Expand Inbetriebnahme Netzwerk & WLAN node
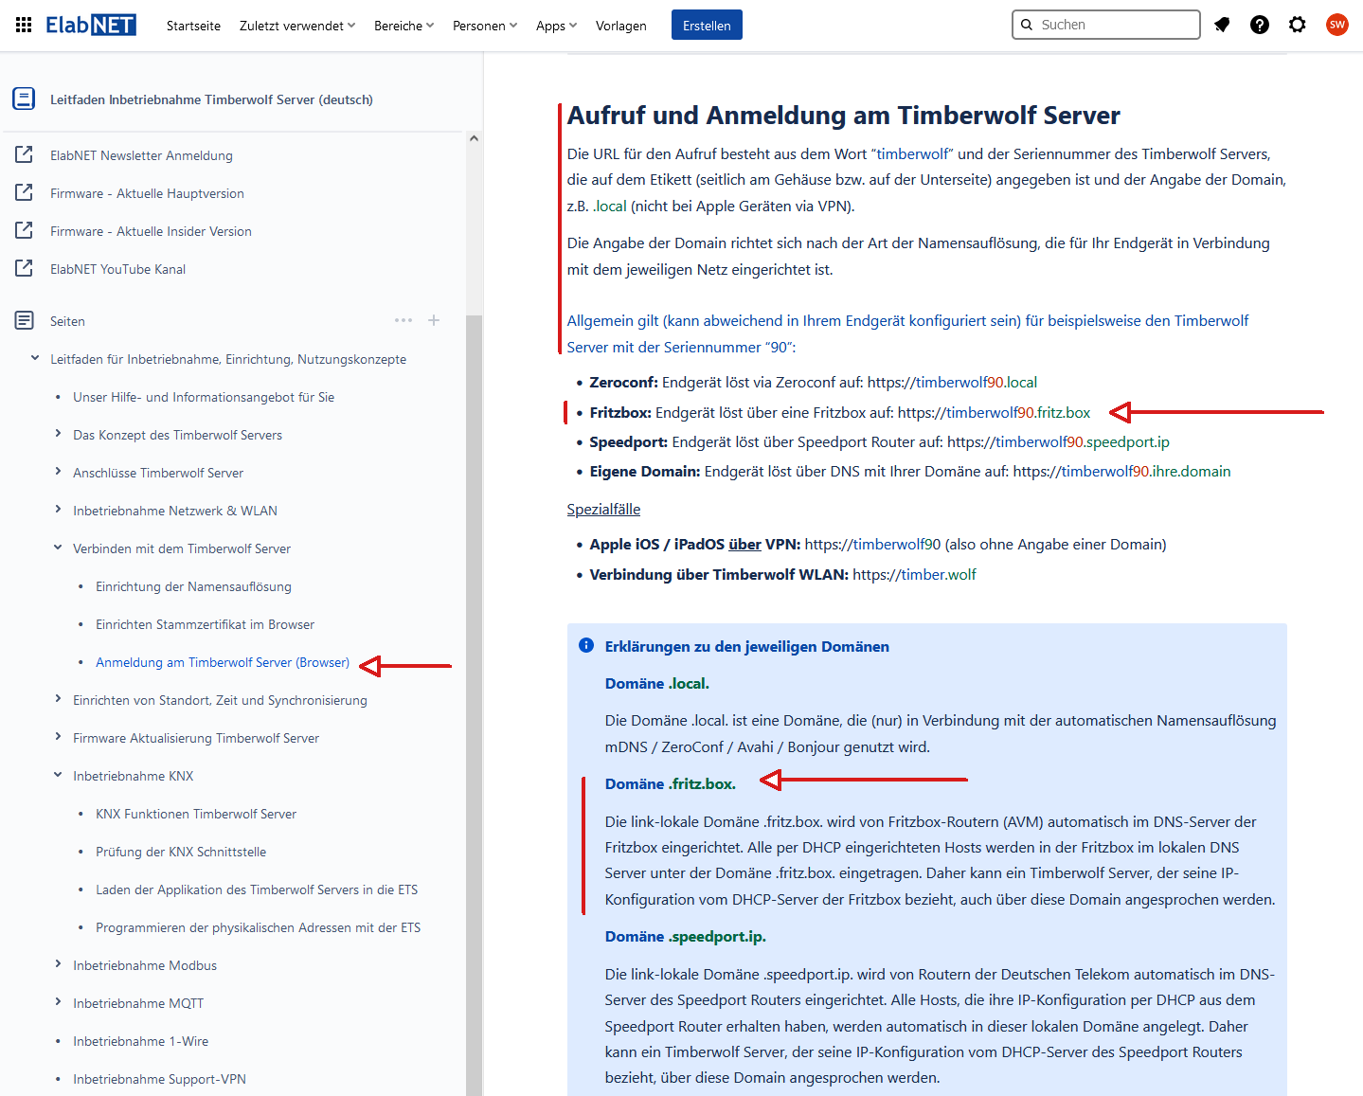The width and height of the screenshot is (1363, 1096). 58,510
